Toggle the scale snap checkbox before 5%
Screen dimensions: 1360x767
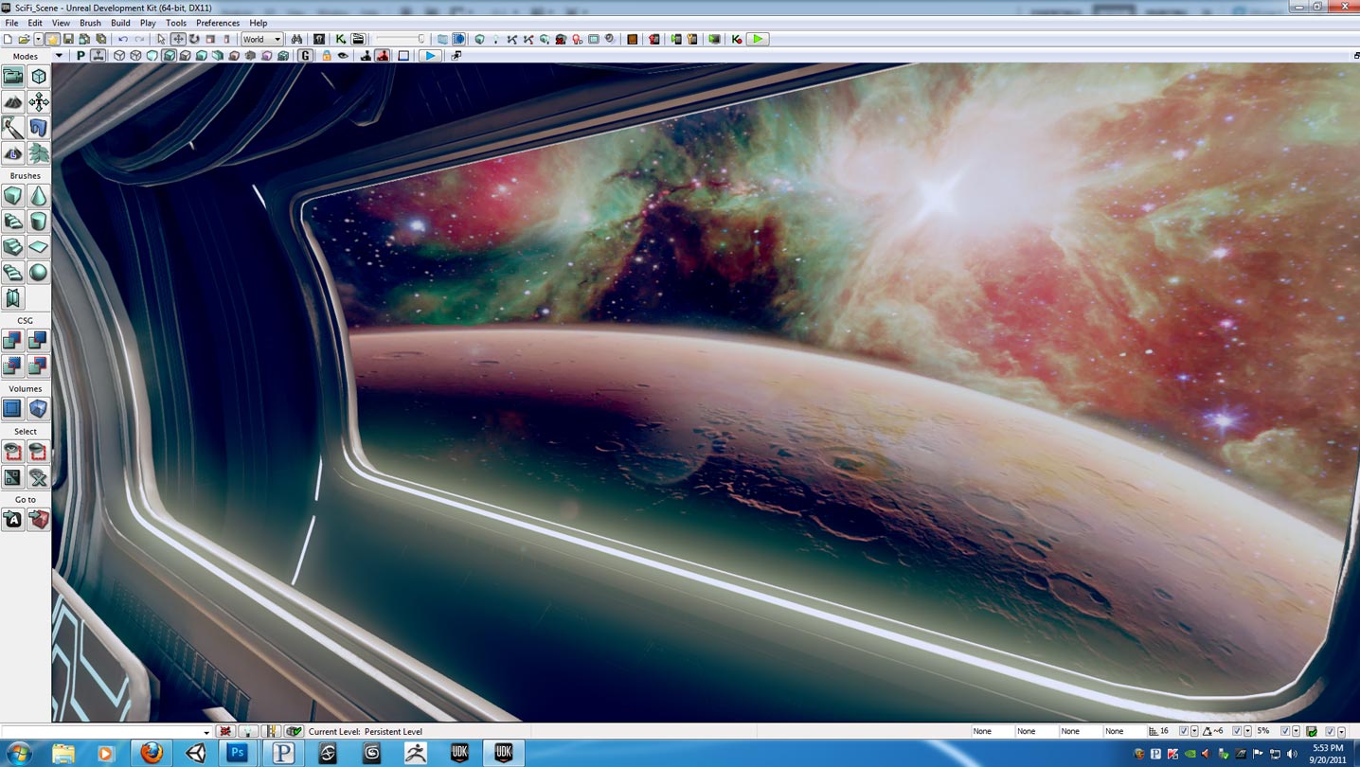tap(1285, 732)
